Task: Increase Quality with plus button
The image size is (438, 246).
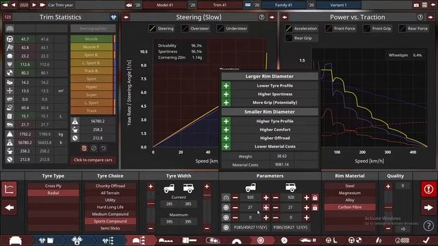Action: (388, 187)
